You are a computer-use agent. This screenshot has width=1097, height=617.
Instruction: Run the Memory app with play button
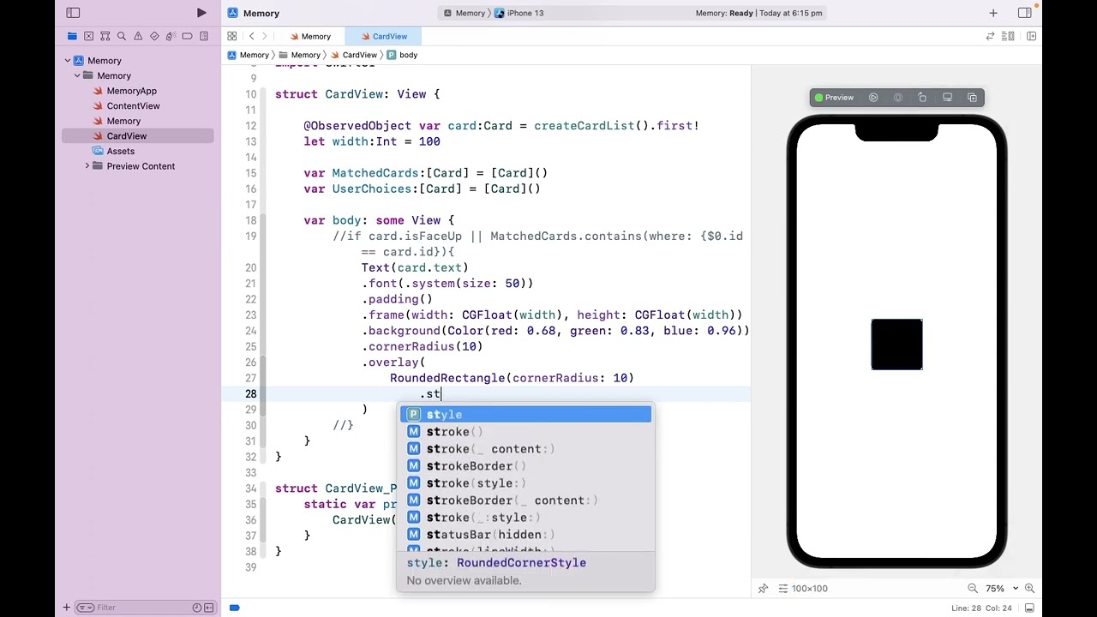[201, 13]
